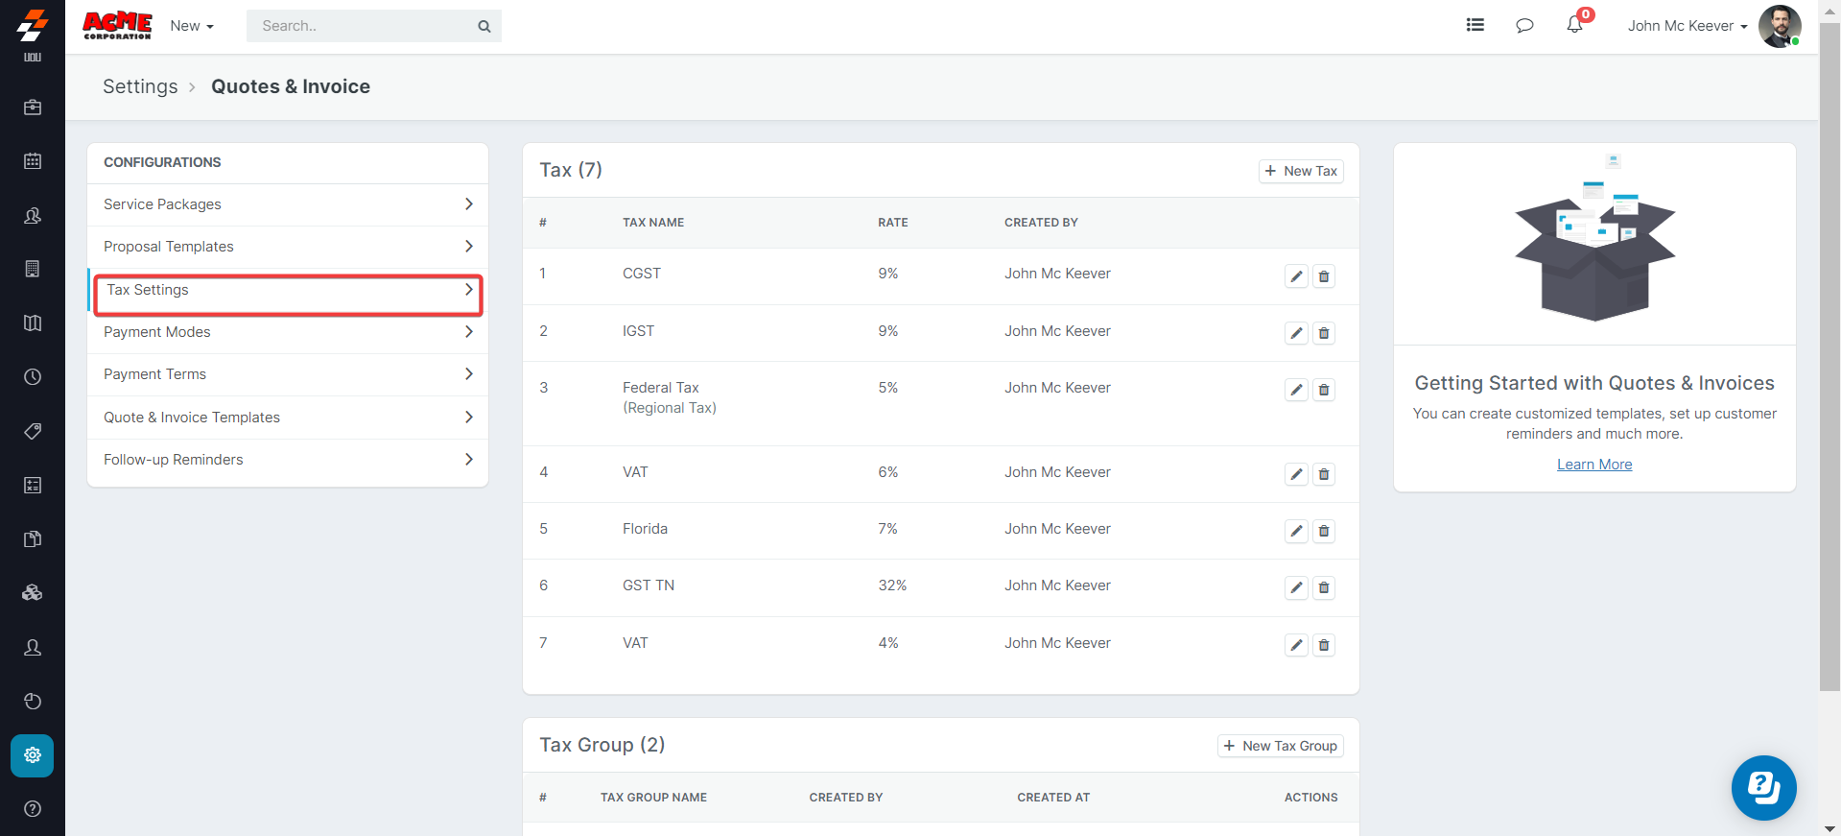Viewport: 1841px width, 836px height.
Task: Delete the IGST tax row
Action: (x=1324, y=333)
